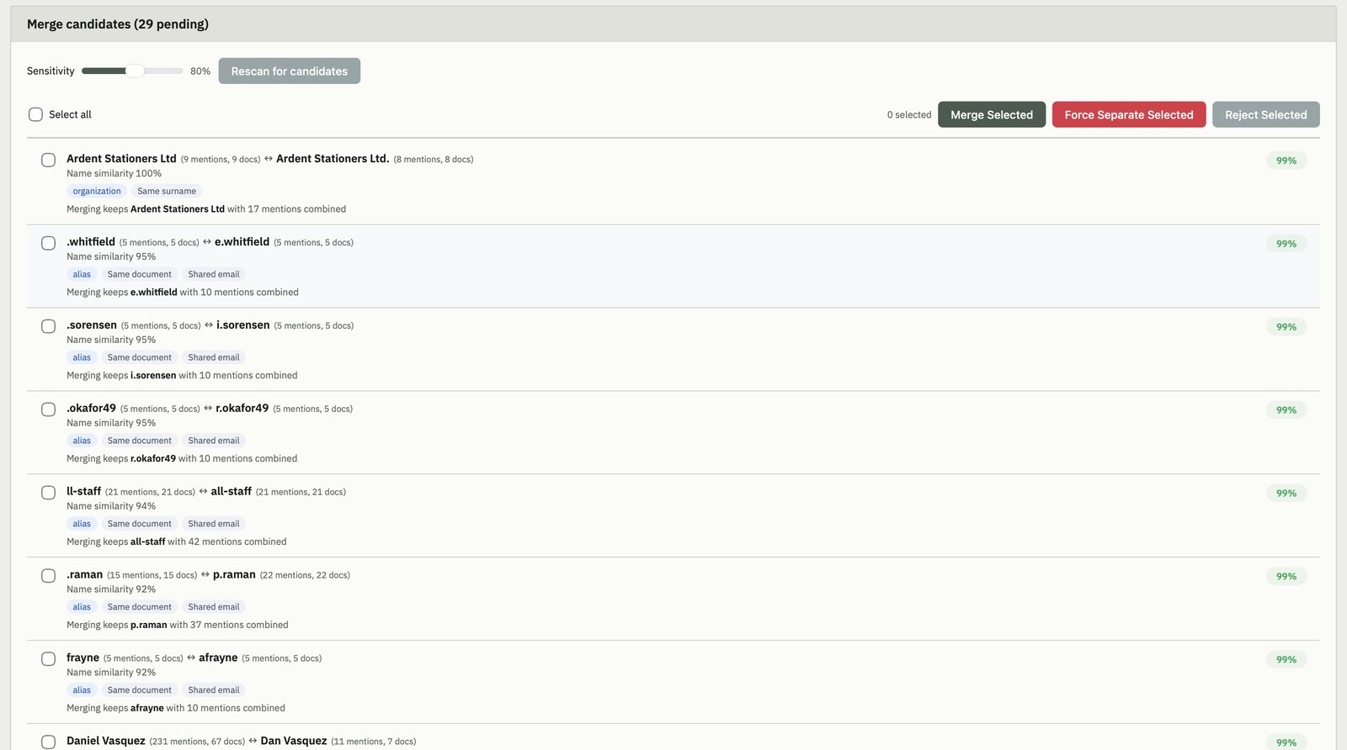Click the 99% confidence badge for Ardent Stationers
This screenshot has height=750, width=1347.
[1286, 161]
